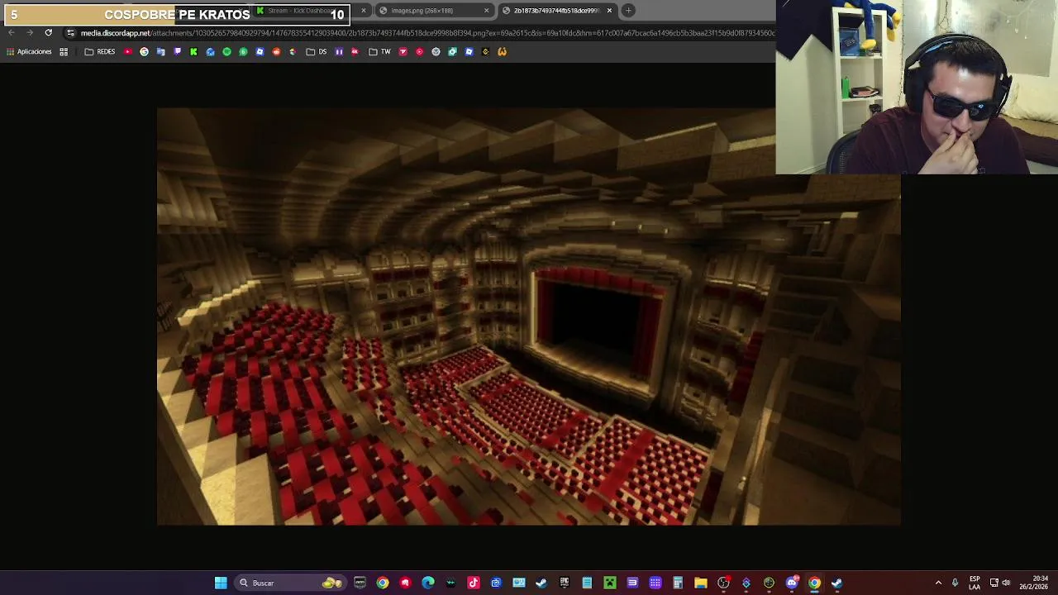
Task: Click the Buscar taskbar search box
Action: point(289,583)
